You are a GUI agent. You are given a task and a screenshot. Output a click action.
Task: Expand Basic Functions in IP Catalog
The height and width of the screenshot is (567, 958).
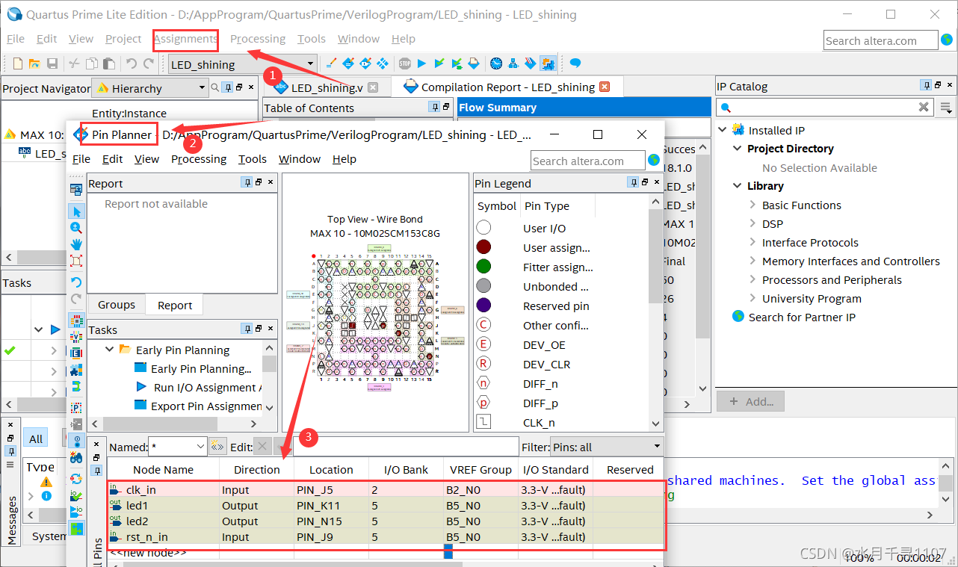(x=753, y=205)
